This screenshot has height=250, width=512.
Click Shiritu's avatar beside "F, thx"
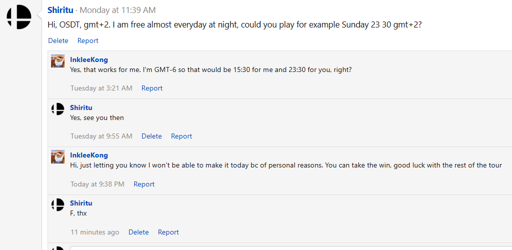58,204
